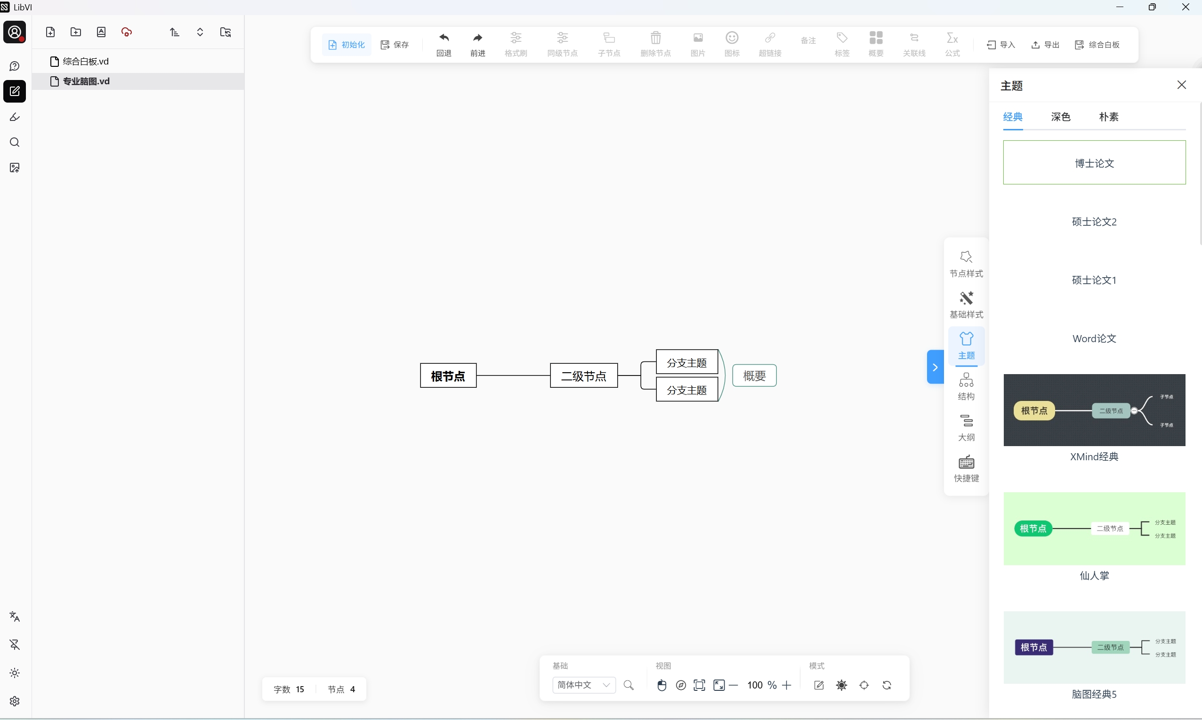The height and width of the screenshot is (720, 1202).
Task: Click the 导出 export button
Action: [x=1045, y=45]
